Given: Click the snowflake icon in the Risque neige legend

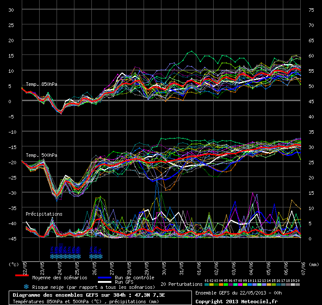Looking at the screenshot, I should (x=27, y=287).
